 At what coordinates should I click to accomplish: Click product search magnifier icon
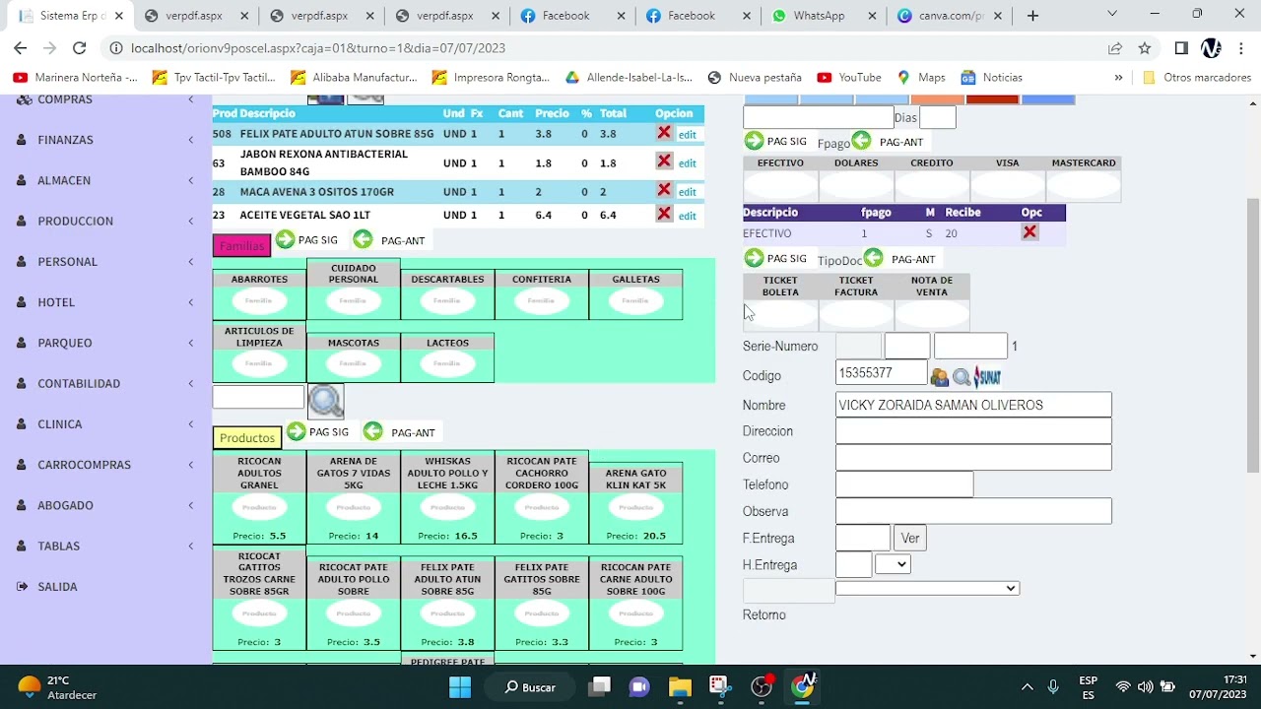[x=325, y=400]
